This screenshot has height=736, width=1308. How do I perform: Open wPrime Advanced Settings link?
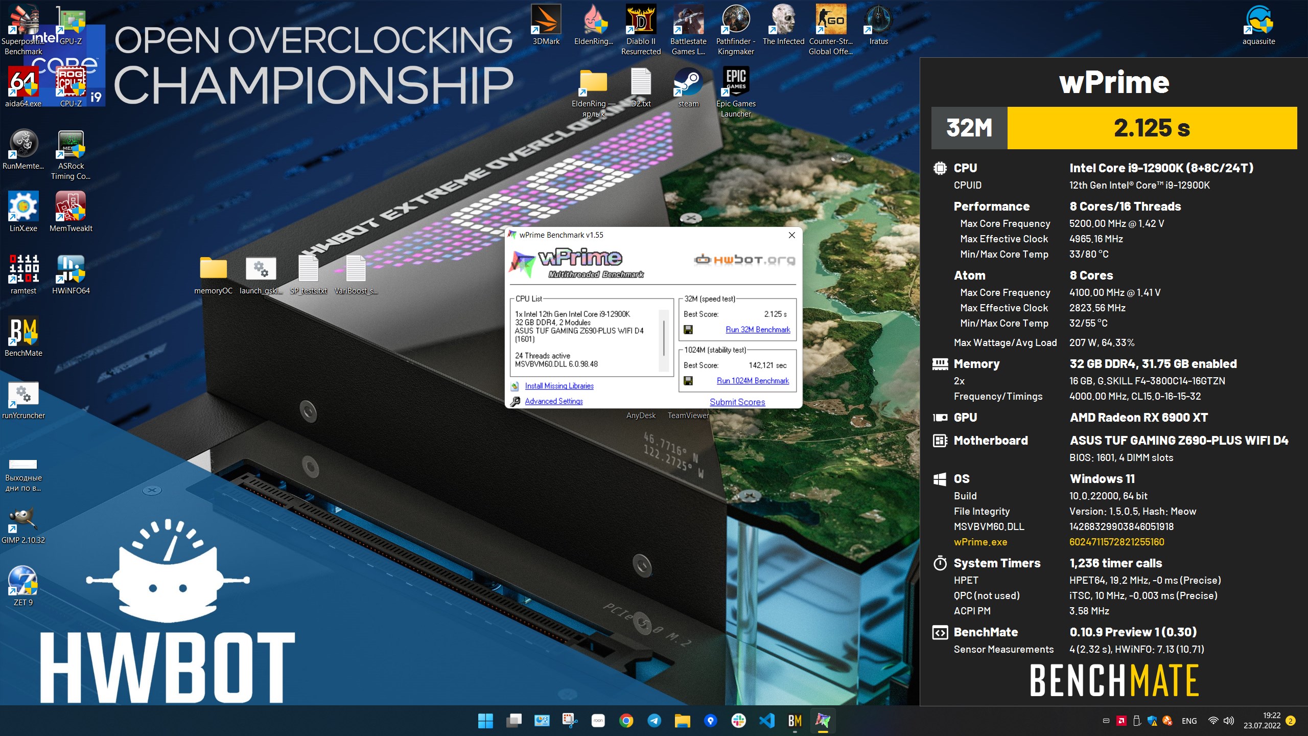(x=553, y=401)
